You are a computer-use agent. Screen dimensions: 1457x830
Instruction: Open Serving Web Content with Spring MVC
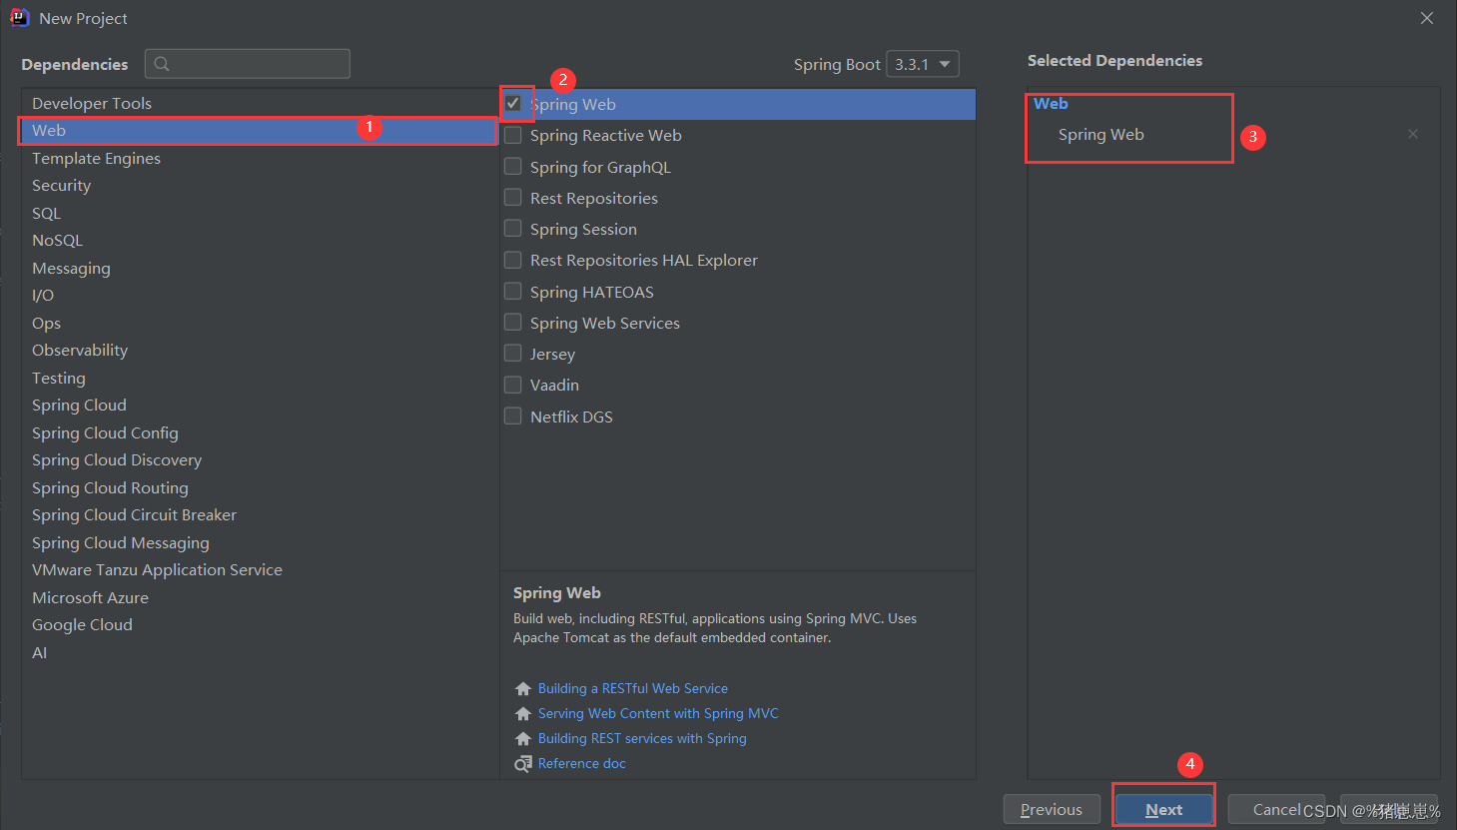pos(658,714)
